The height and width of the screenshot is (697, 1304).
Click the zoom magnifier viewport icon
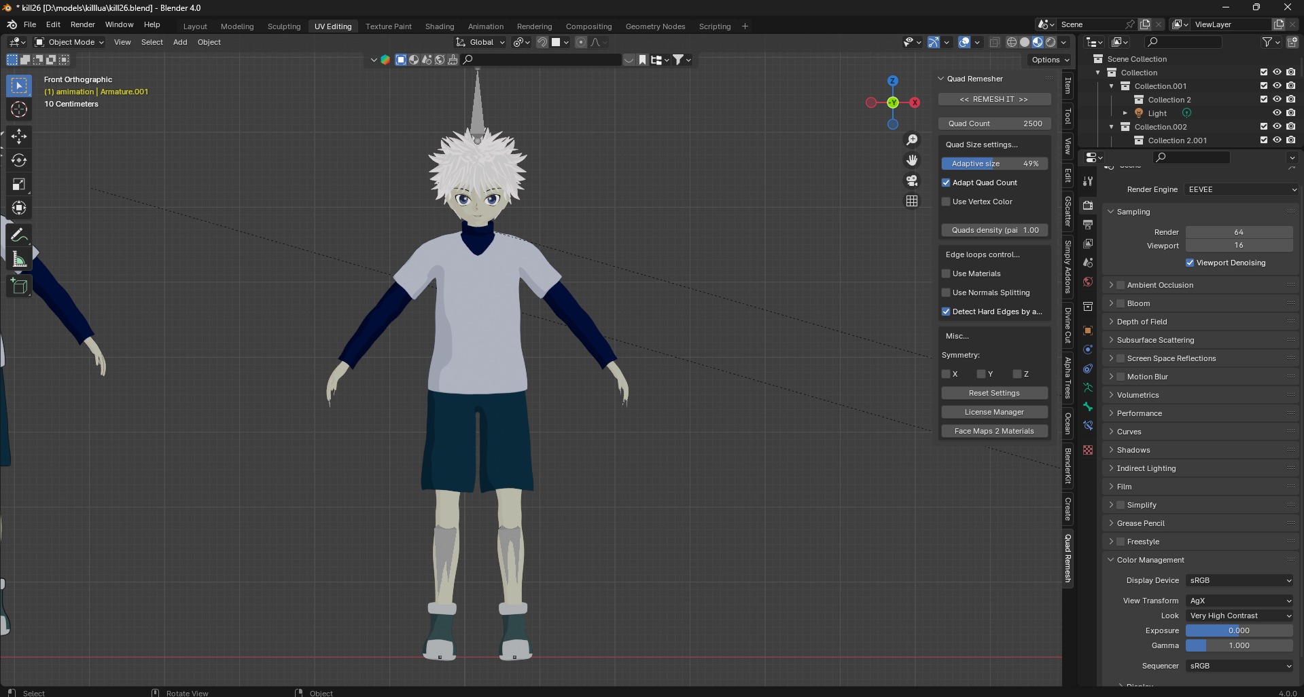coord(912,140)
